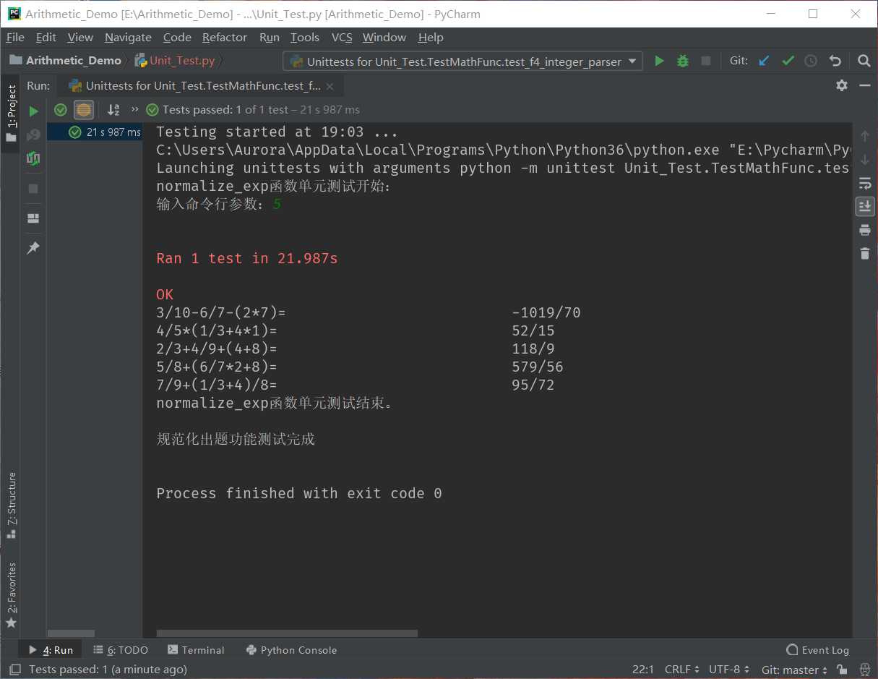Navigate down the stack trace arrow
Viewport: 878px width, 679px height.
tap(865, 159)
